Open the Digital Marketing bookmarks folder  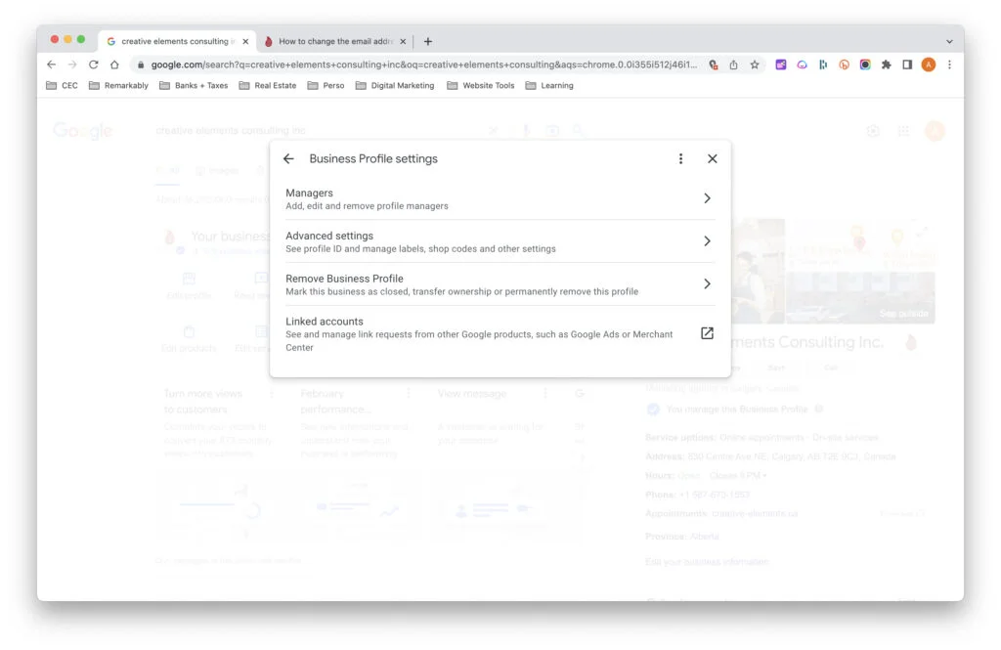[x=395, y=86]
